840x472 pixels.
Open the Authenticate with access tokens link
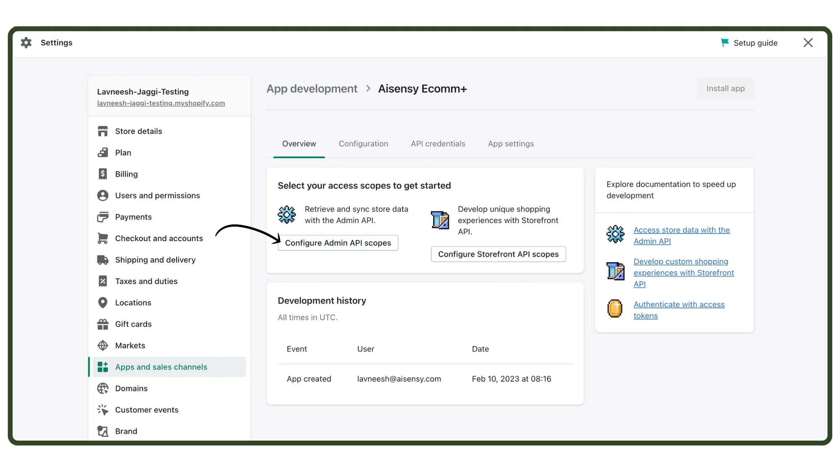[x=679, y=310]
